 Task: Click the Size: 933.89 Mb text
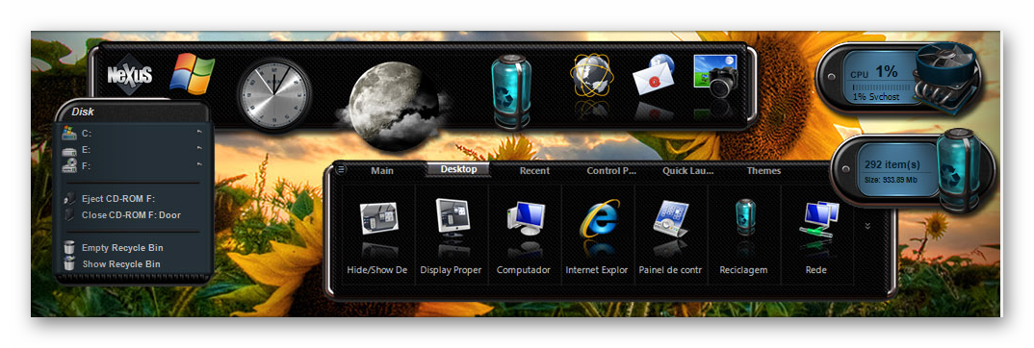pyautogui.click(x=891, y=179)
